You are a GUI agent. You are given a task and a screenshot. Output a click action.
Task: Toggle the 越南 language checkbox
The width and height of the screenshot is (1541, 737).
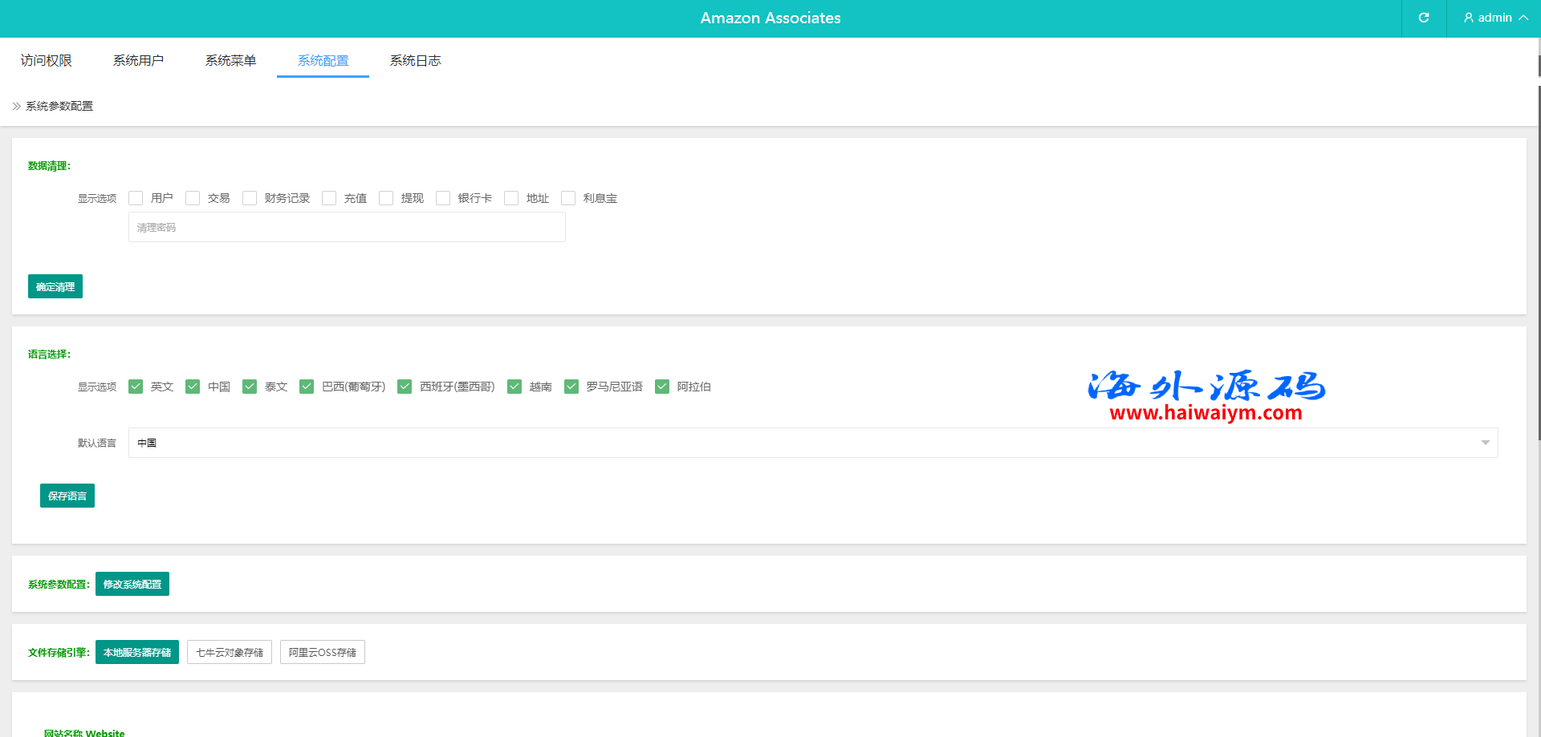(x=514, y=387)
